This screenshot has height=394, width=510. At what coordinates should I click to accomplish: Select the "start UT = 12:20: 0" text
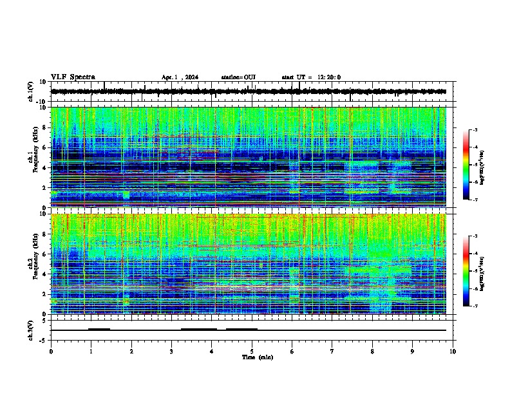pos(311,77)
